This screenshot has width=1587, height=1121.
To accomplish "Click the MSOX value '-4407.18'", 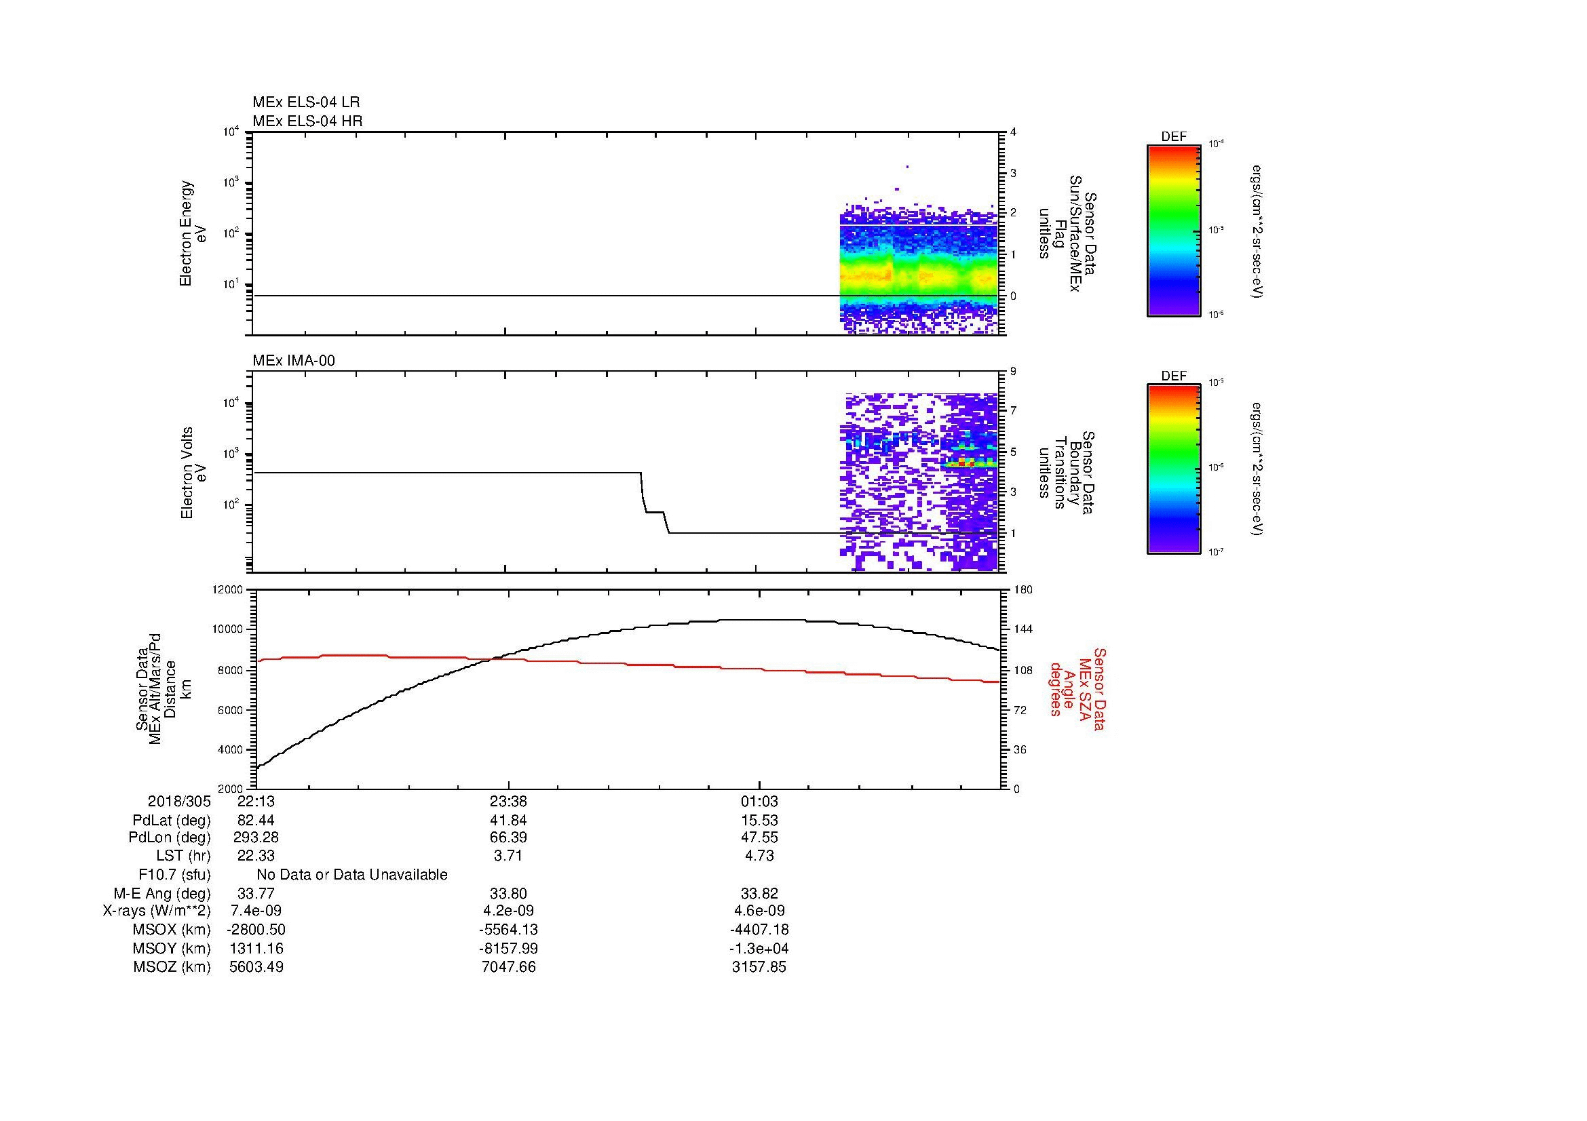I will click(760, 930).
